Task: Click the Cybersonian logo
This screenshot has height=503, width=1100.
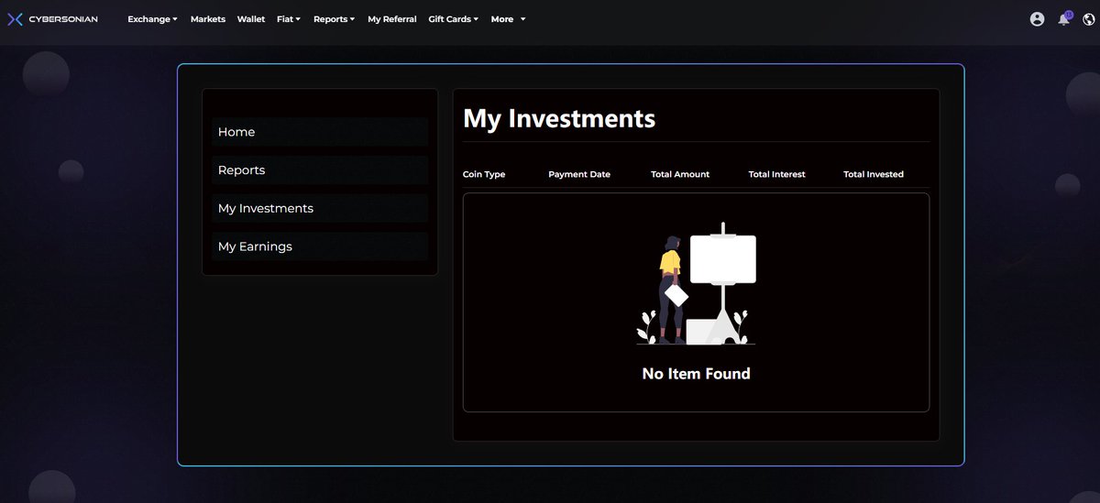Action: pos(52,19)
